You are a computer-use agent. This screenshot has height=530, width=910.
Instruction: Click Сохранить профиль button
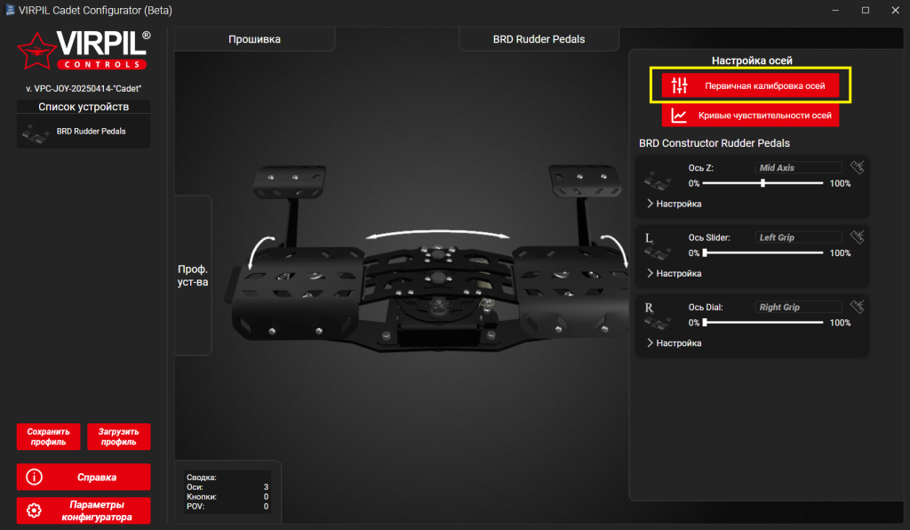[x=48, y=437]
